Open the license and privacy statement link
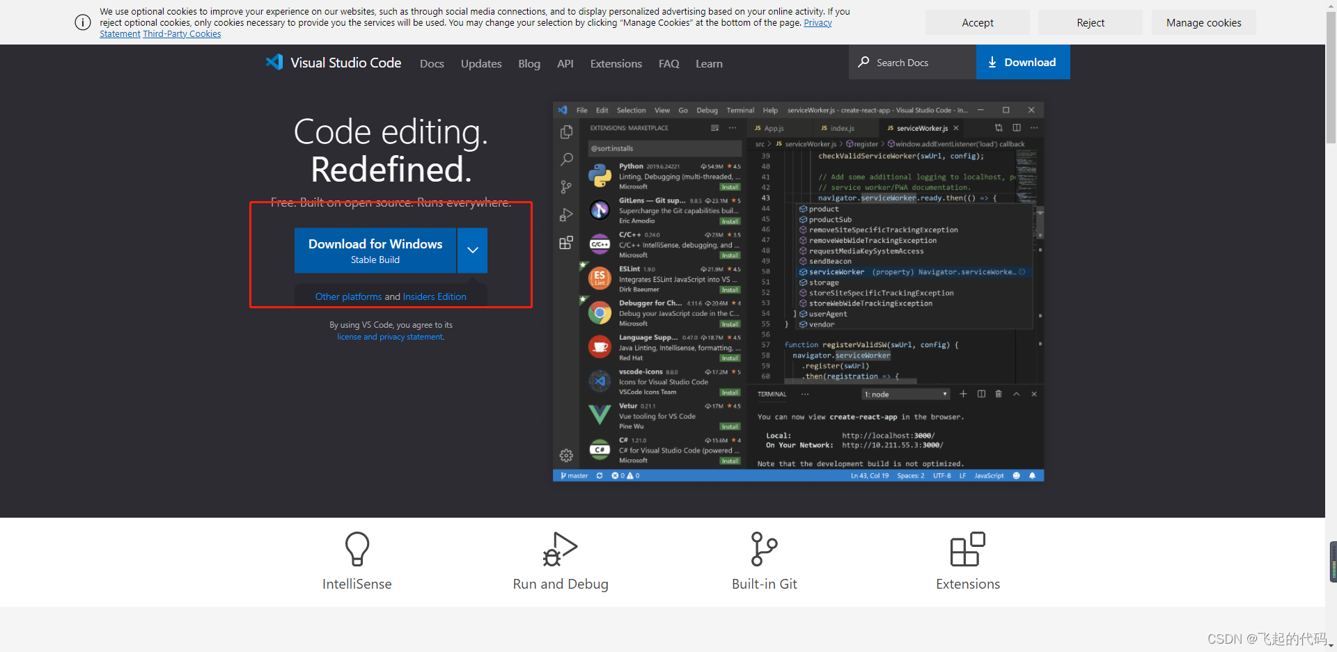The image size is (1337, 652). [x=390, y=337]
